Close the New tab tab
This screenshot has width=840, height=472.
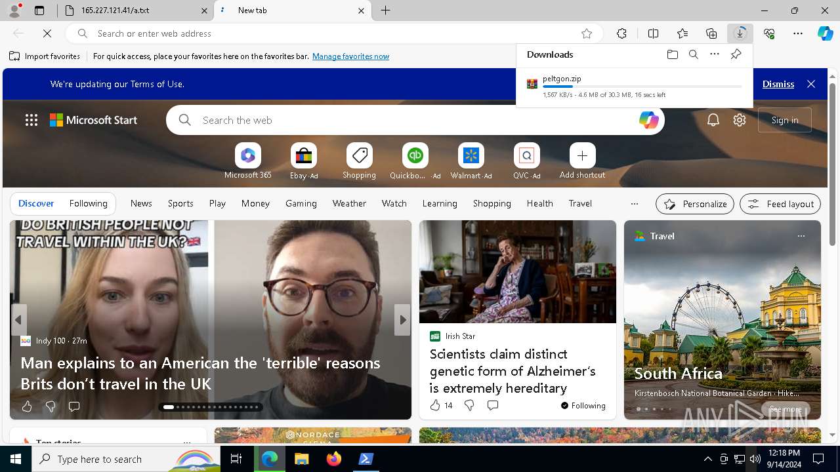[x=361, y=10]
